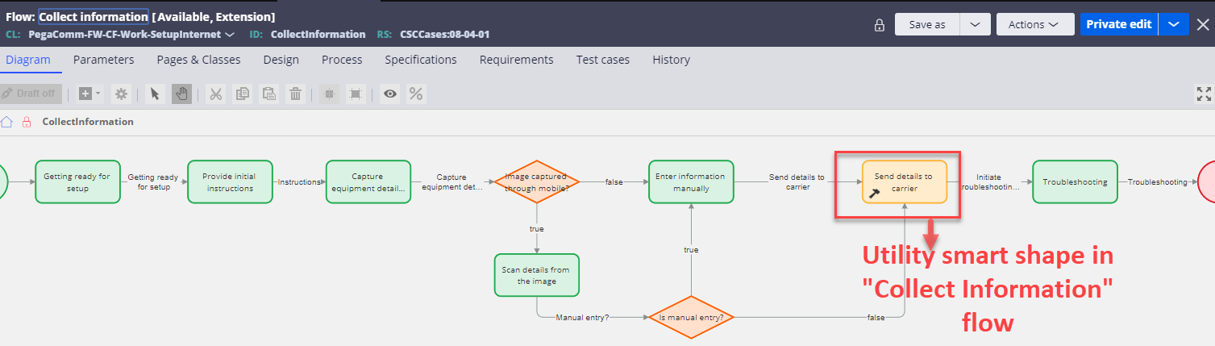
Task: Expand the add shape plus dropdown
Action: pyautogui.click(x=89, y=94)
